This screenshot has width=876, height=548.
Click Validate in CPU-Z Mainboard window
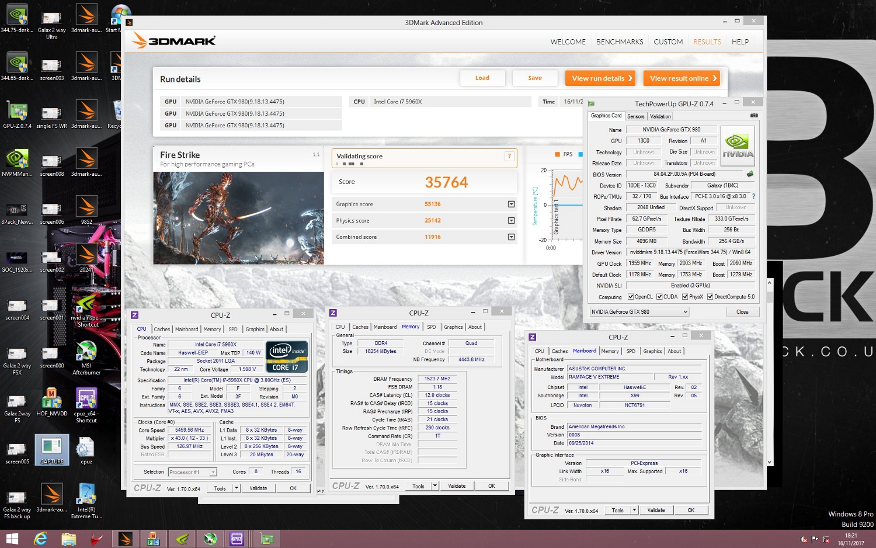coord(656,510)
